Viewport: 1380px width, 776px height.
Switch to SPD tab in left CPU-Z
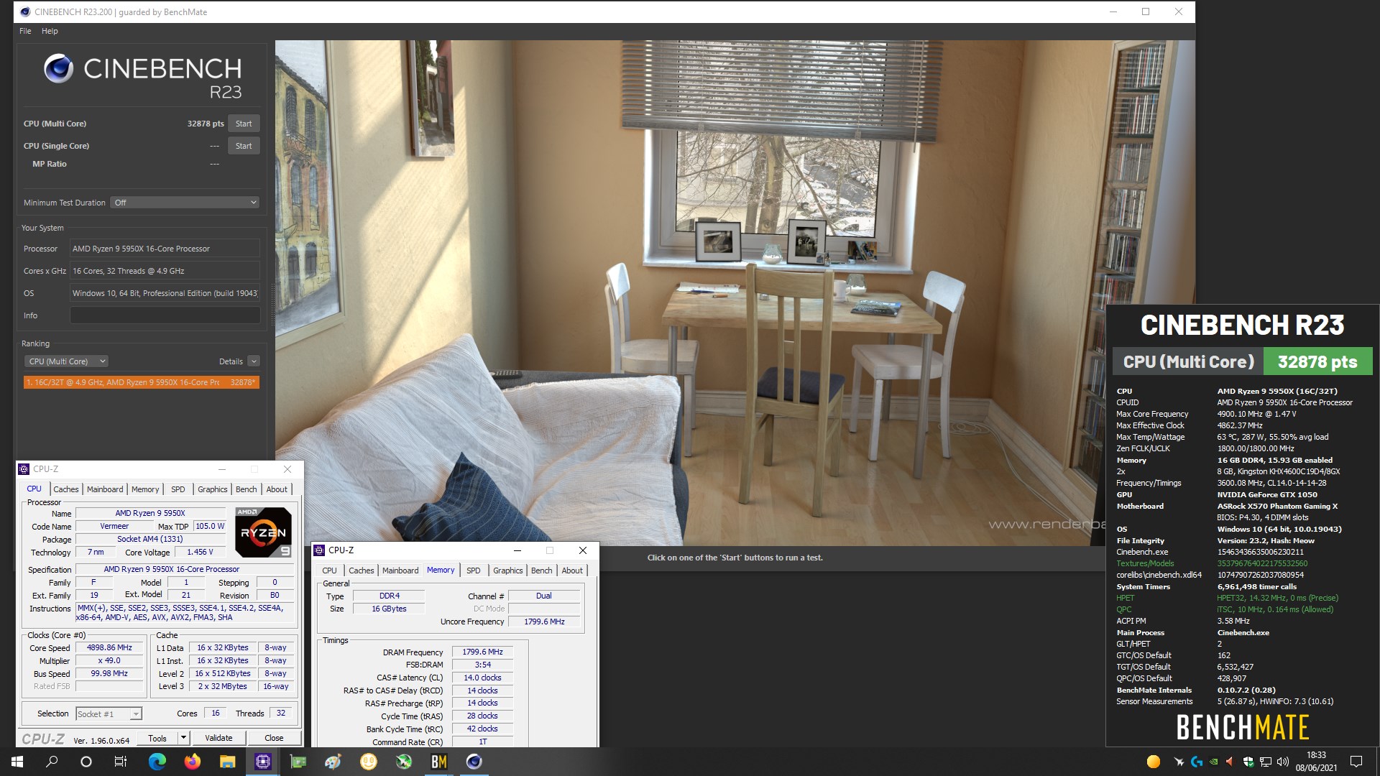[x=178, y=489]
